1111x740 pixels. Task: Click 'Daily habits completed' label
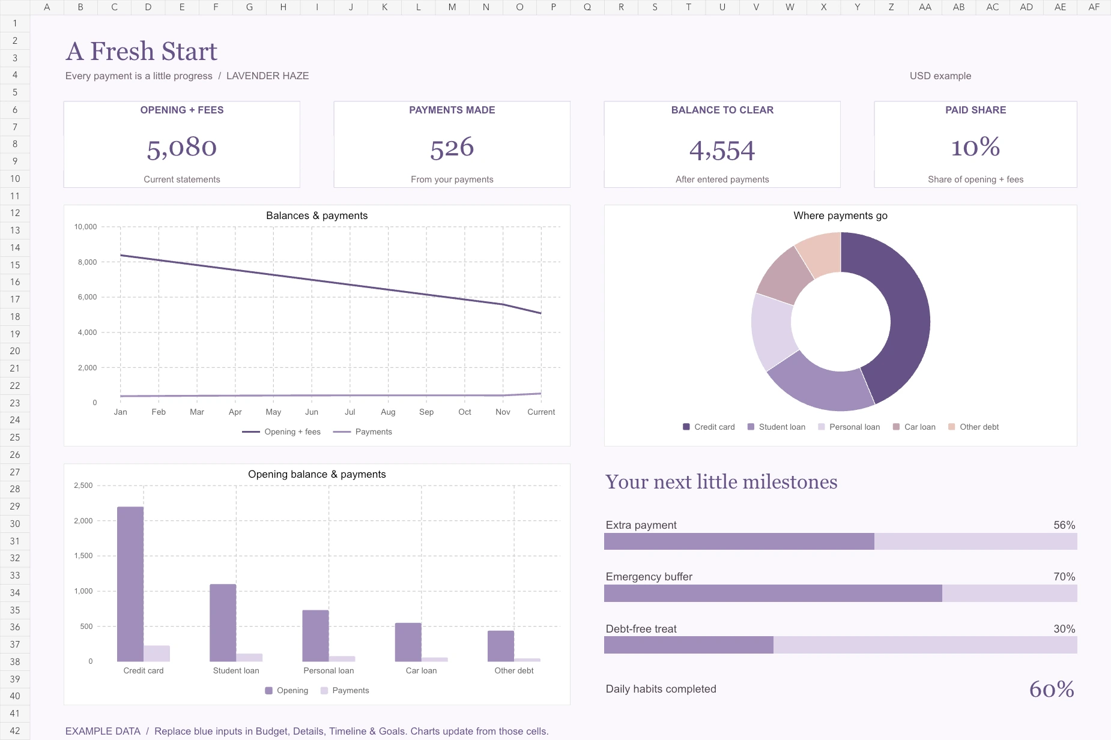(661, 689)
